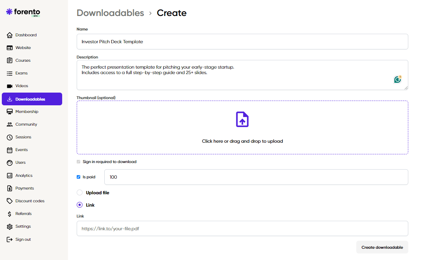This screenshot has height=260, width=421.
Task: Go to Analytics in the sidebar
Action: [x=24, y=176]
